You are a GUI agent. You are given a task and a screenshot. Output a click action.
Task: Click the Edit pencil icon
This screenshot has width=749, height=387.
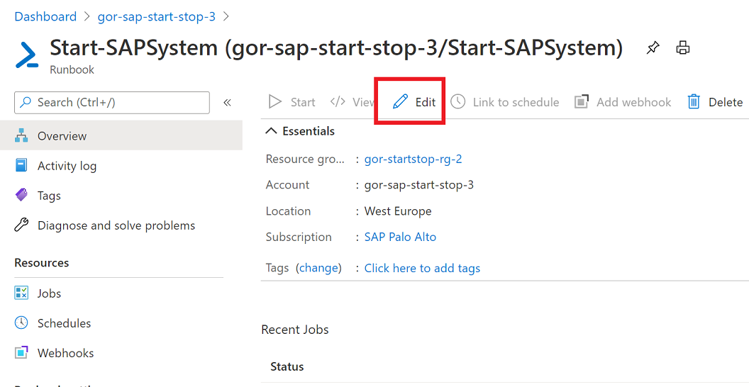click(400, 101)
